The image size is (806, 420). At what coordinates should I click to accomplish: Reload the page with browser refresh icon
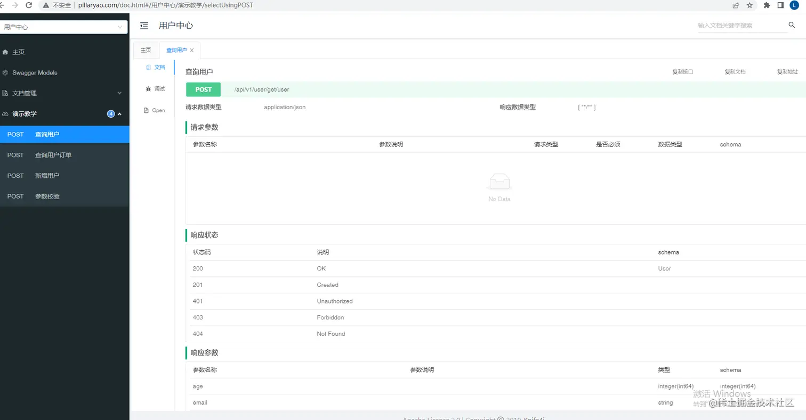point(29,5)
